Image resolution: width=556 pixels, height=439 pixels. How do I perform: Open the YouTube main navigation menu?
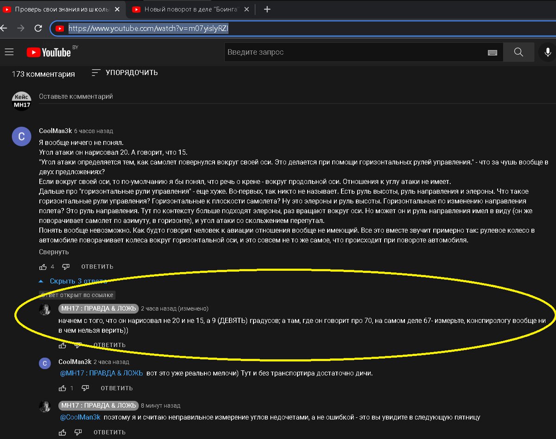pos(9,52)
